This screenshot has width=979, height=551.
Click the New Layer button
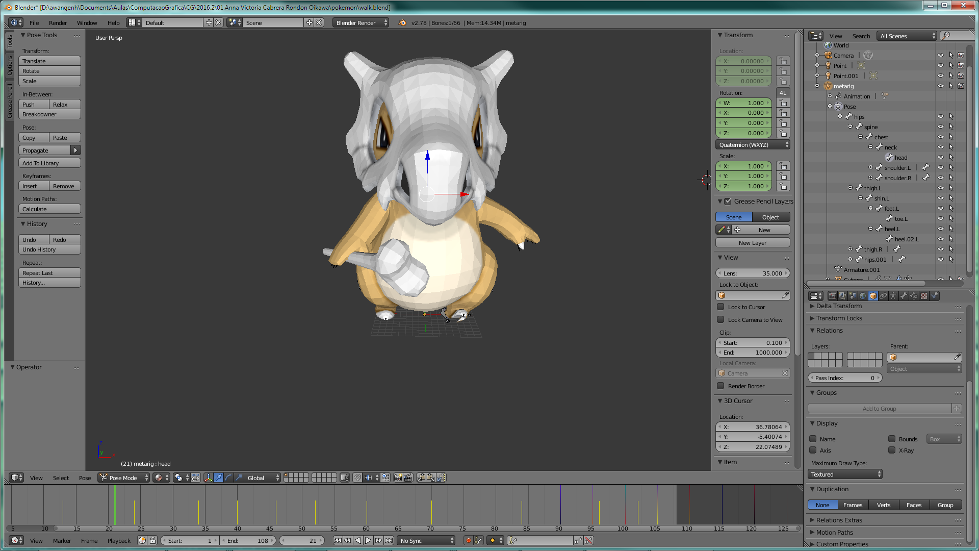[753, 243]
